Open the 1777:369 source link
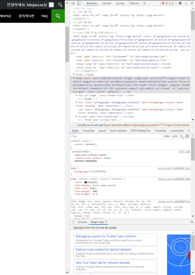 click(185, 152)
